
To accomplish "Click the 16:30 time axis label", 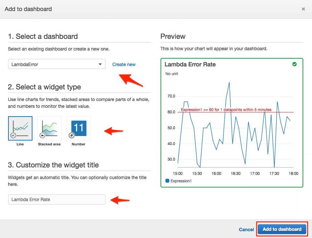I will [235, 174].
